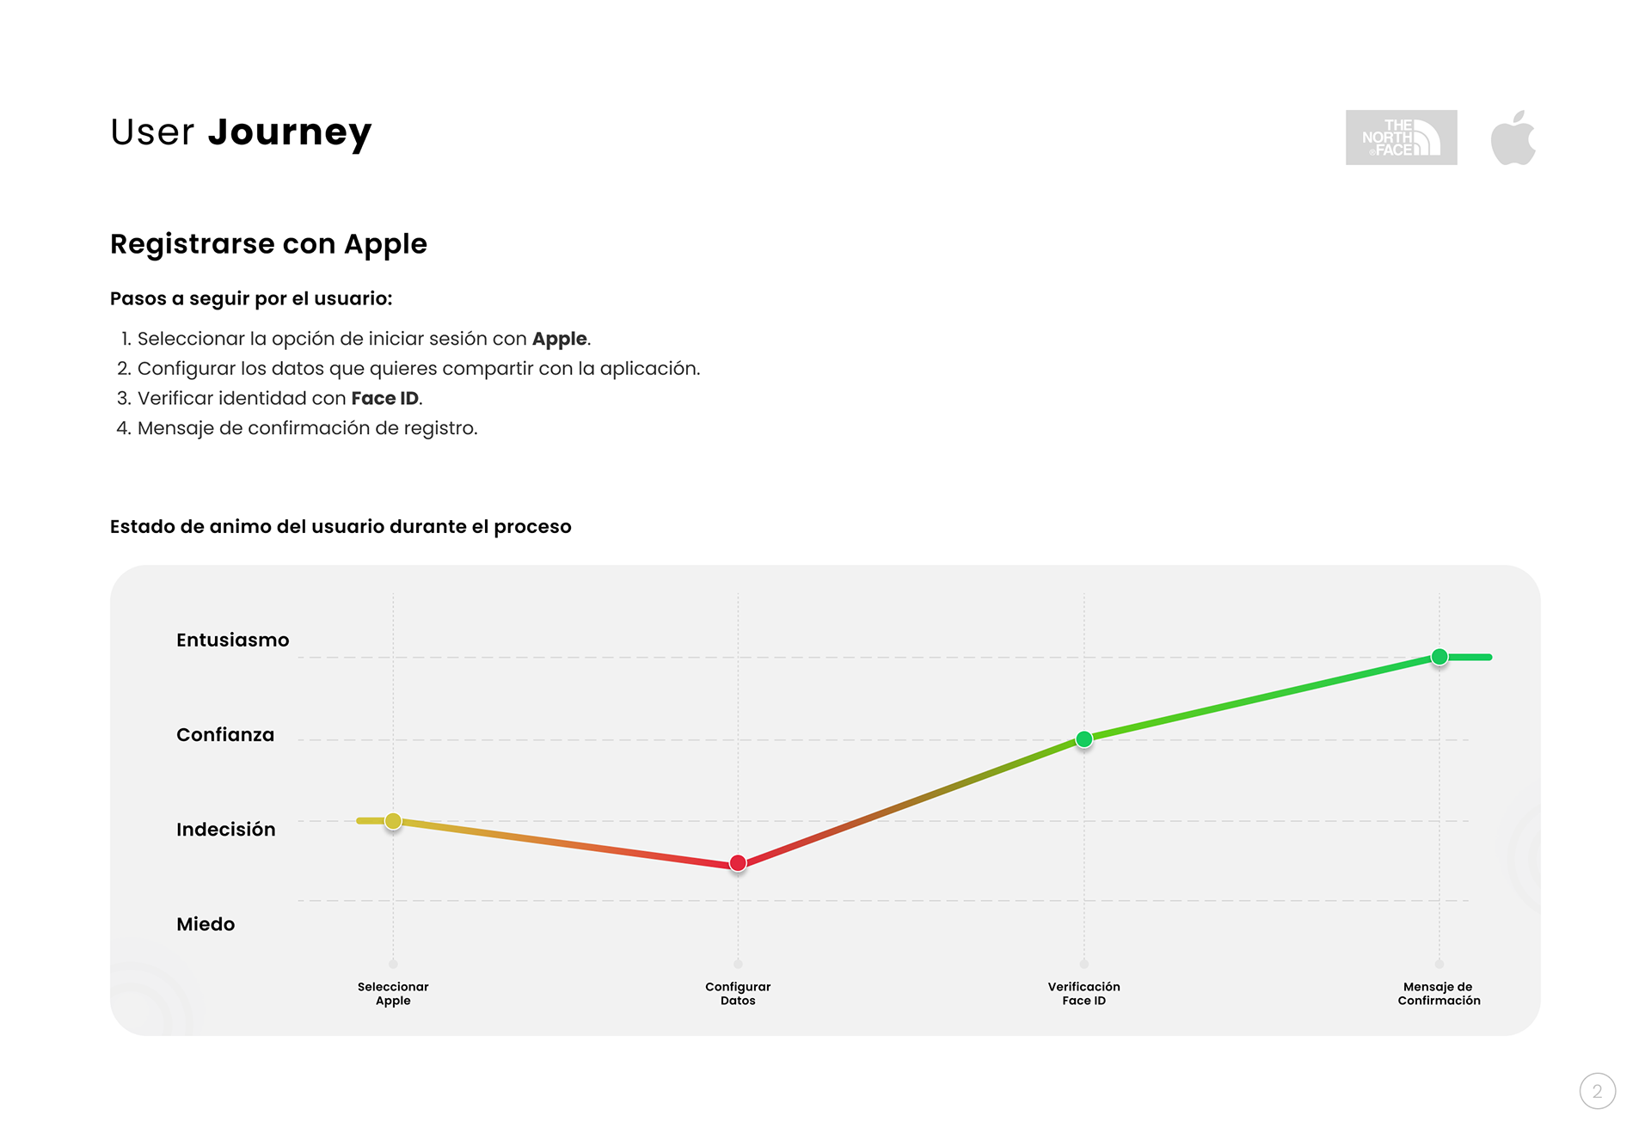Click The North Face logo

(1401, 138)
